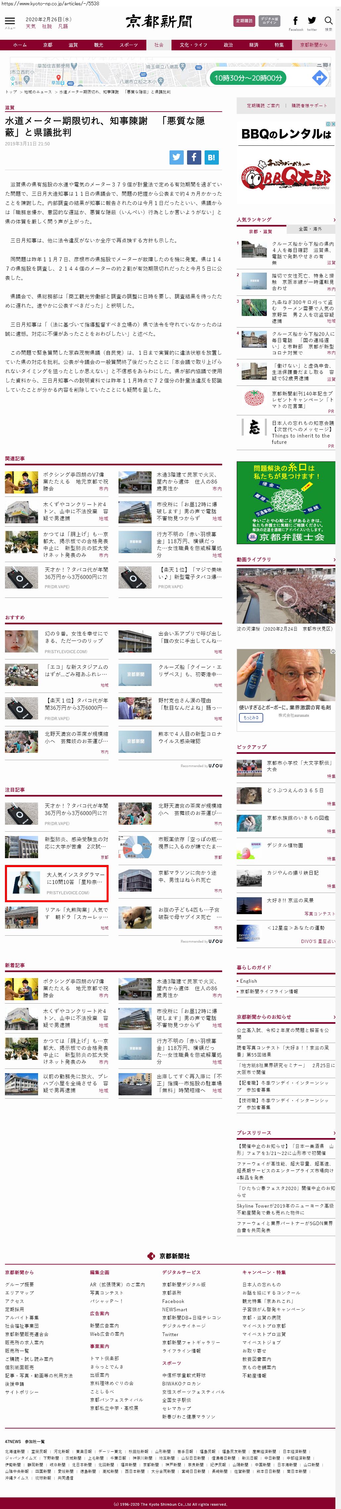The height and width of the screenshot is (1509, 341).
Task: Click the blue map directions icon
Action: [x=319, y=77]
